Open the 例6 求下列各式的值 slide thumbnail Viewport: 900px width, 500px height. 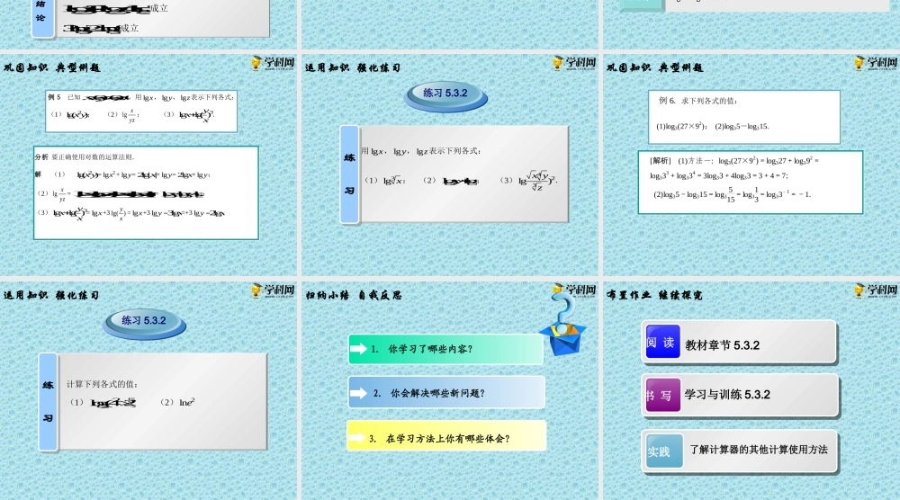[x=751, y=165]
